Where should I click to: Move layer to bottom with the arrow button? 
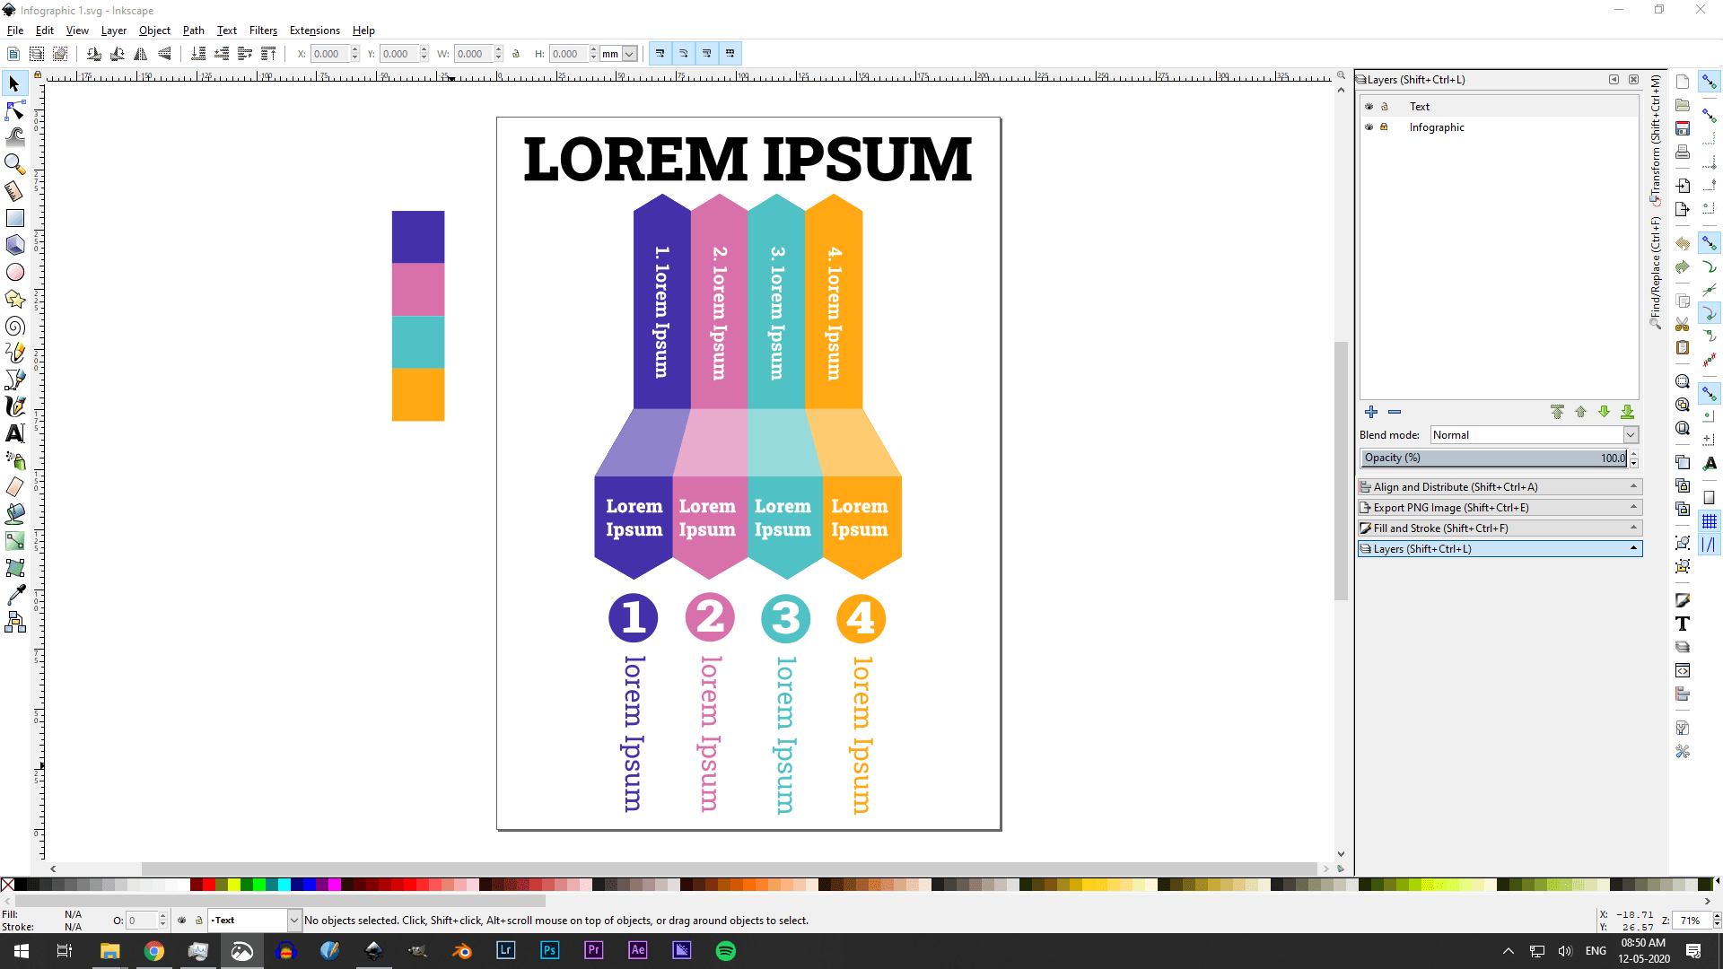[1628, 412]
